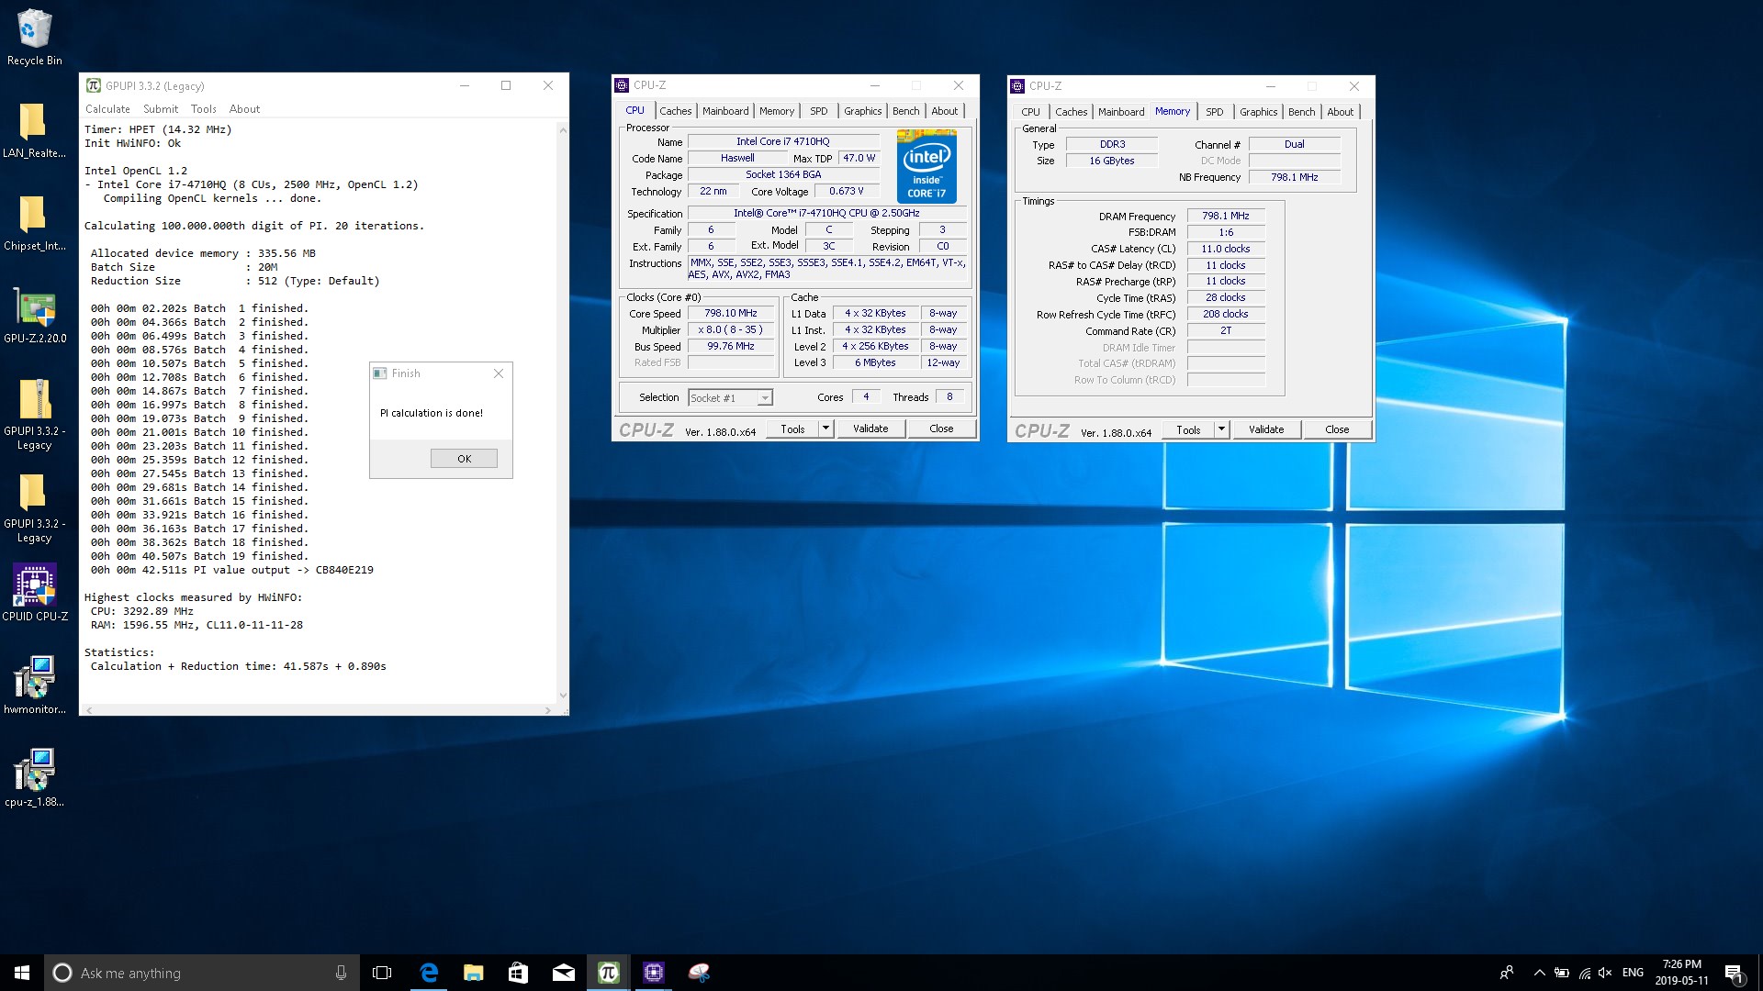Switch to CPU tab in right CPU-Z window
The width and height of the screenshot is (1763, 991).
[x=1030, y=112]
